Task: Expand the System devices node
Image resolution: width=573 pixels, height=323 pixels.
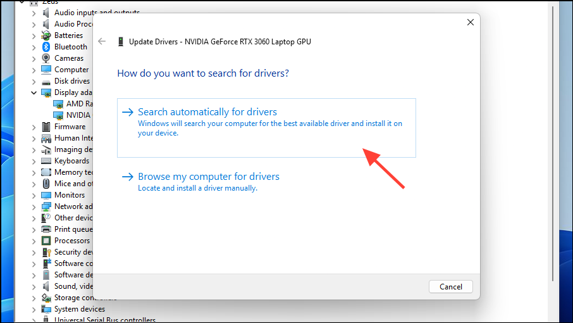Action: click(34, 310)
